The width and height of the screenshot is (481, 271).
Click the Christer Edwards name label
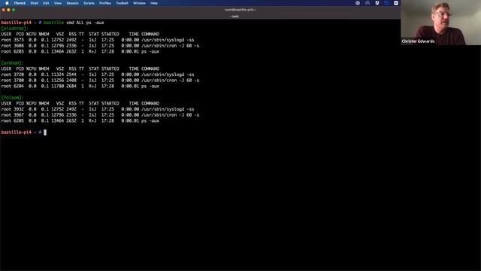click(x=418, y=41)
